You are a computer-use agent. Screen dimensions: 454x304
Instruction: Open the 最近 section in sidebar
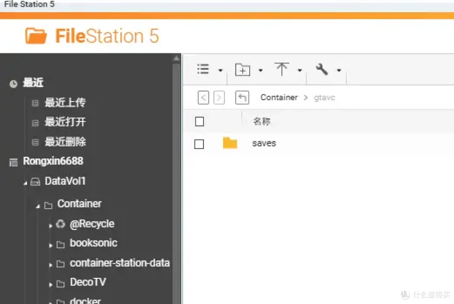point(33,82)
